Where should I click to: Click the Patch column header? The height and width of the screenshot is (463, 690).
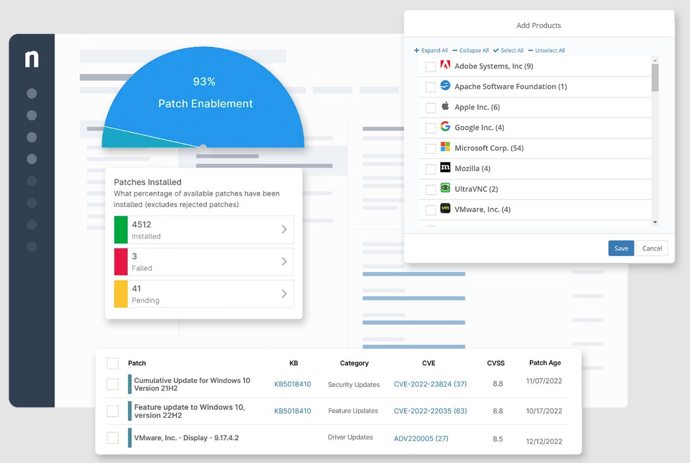[x=137, y=363]
